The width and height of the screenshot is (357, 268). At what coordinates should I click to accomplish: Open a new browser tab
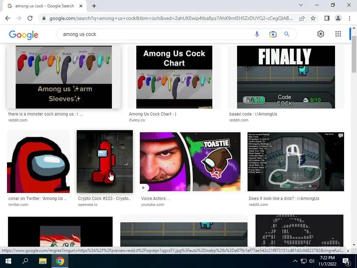pos(94,6)
